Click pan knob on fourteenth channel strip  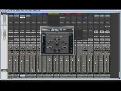click(x=85, y=48)
